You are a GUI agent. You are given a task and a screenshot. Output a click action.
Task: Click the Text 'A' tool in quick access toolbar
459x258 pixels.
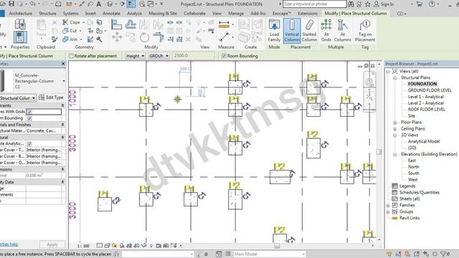coord(99,4)
